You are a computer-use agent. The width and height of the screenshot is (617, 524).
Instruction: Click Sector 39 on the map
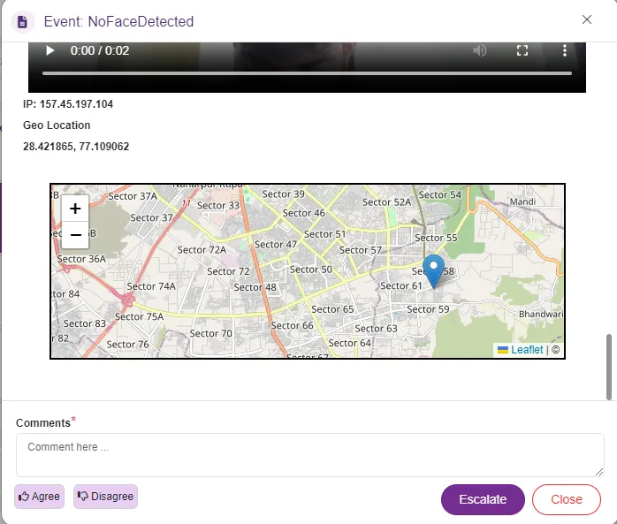click(x=284, y=194)
